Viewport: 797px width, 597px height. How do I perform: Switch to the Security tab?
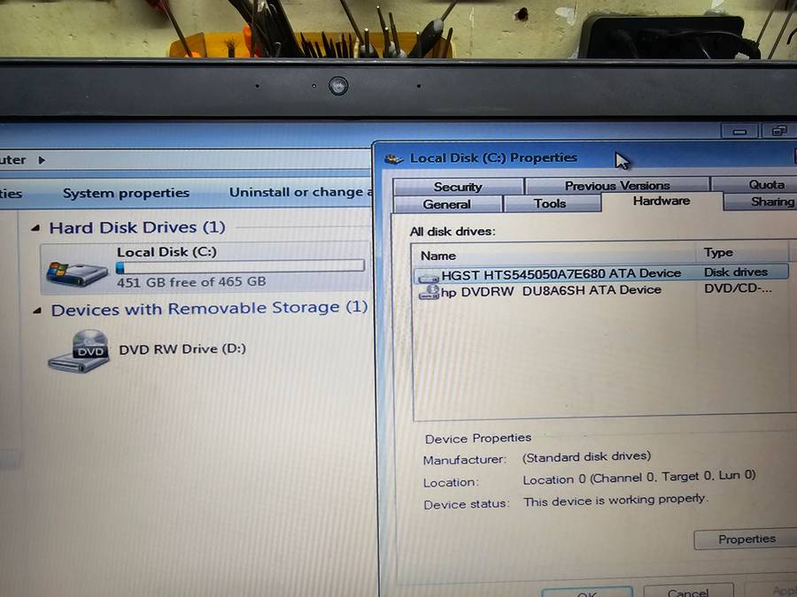pos(458,187)
